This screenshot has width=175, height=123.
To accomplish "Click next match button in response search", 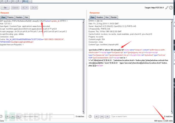I will click(107, 116).
